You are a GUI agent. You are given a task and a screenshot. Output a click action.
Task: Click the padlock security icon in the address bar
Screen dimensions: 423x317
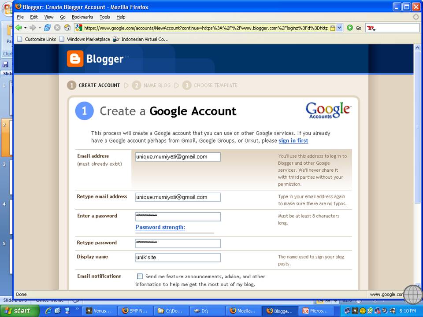point(333,28)
